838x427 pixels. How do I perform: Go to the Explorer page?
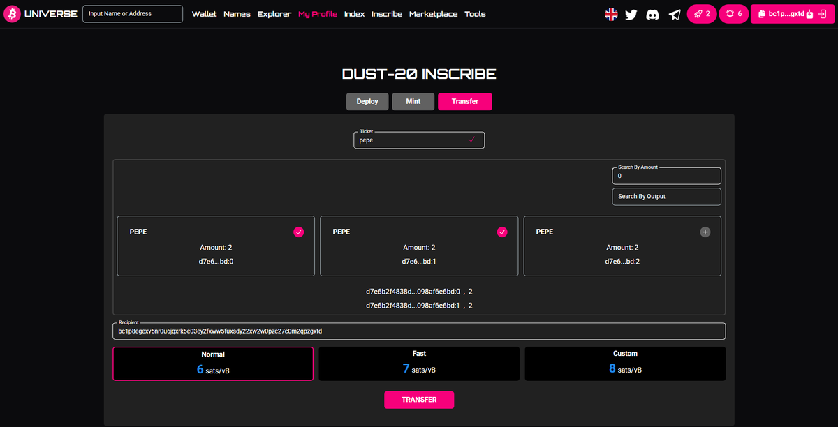click(274, 14)
